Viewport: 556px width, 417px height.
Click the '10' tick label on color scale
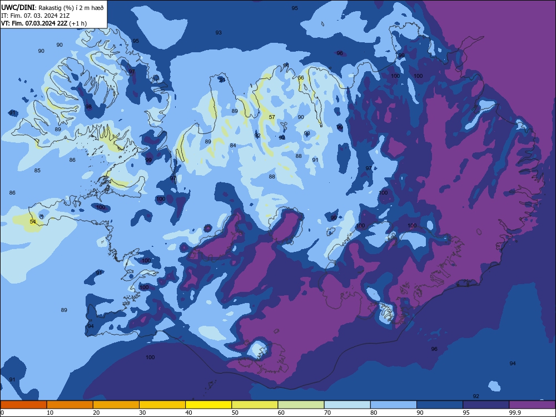50,413
